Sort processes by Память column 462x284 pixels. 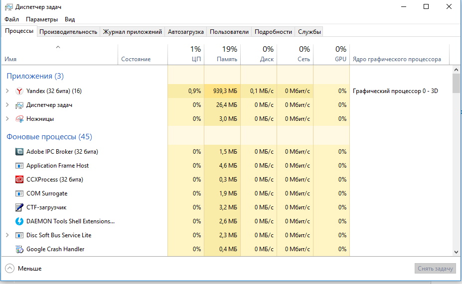point(222,54)
